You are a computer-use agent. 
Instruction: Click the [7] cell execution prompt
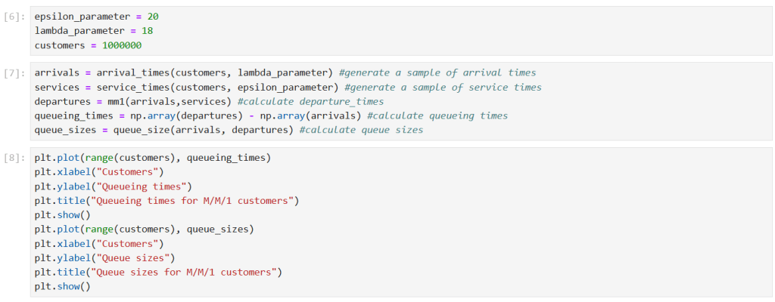(x=14, y=73)
